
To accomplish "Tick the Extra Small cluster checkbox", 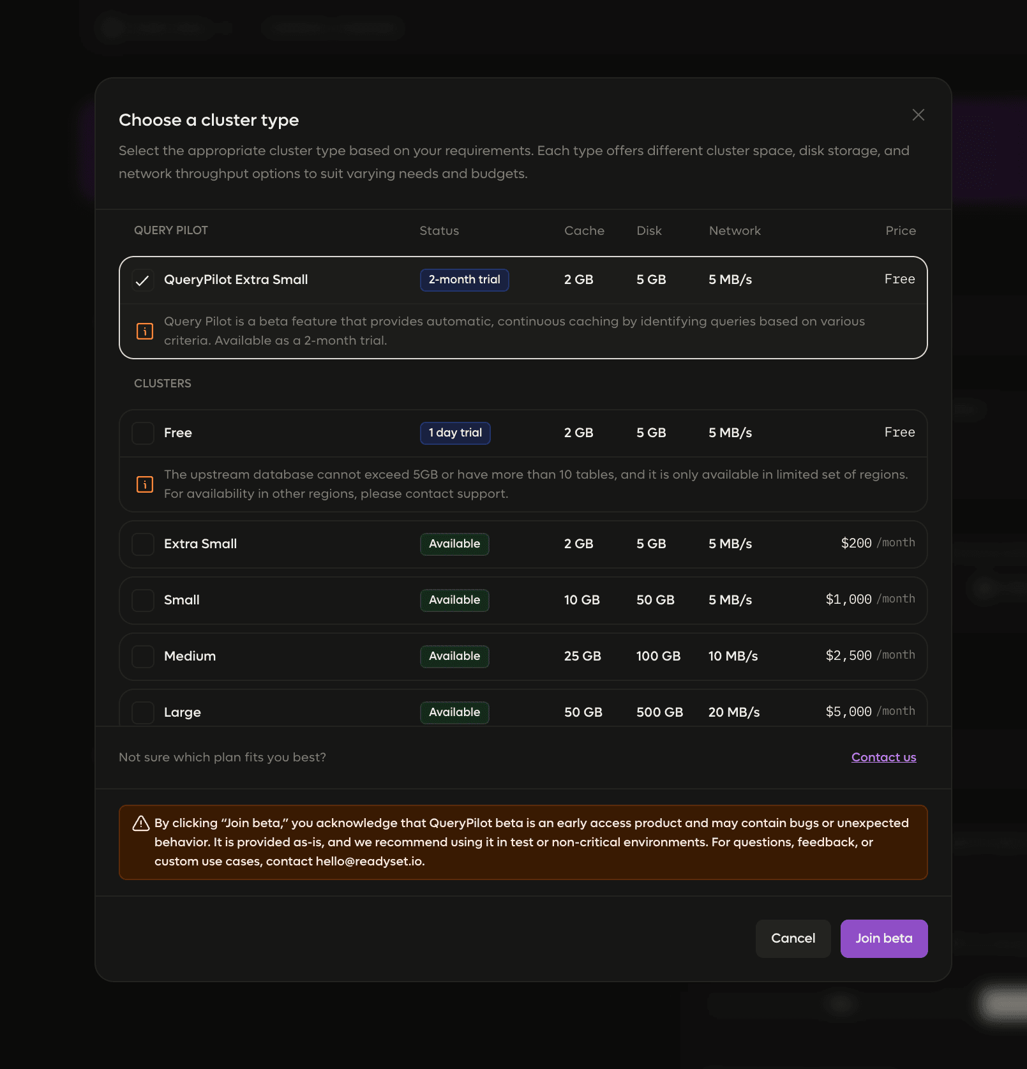I will coord(143,544).
